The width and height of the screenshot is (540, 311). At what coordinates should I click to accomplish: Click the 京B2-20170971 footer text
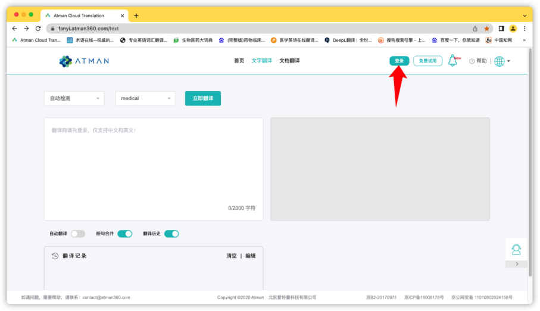381,297
